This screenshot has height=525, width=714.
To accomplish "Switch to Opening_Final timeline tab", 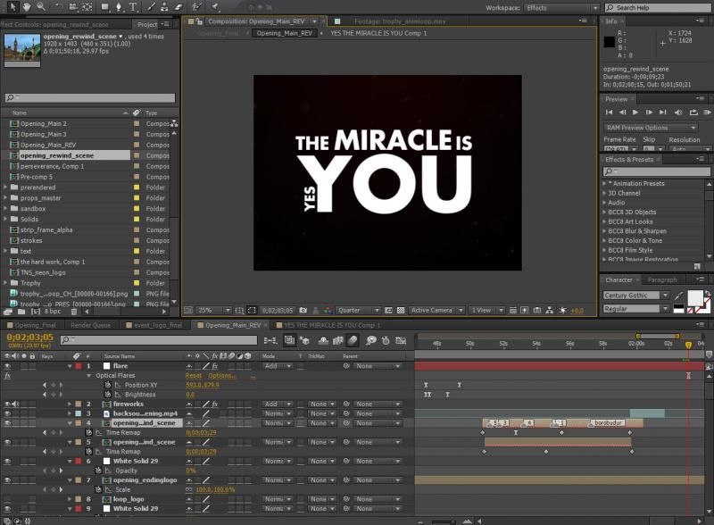I will 31,325.
